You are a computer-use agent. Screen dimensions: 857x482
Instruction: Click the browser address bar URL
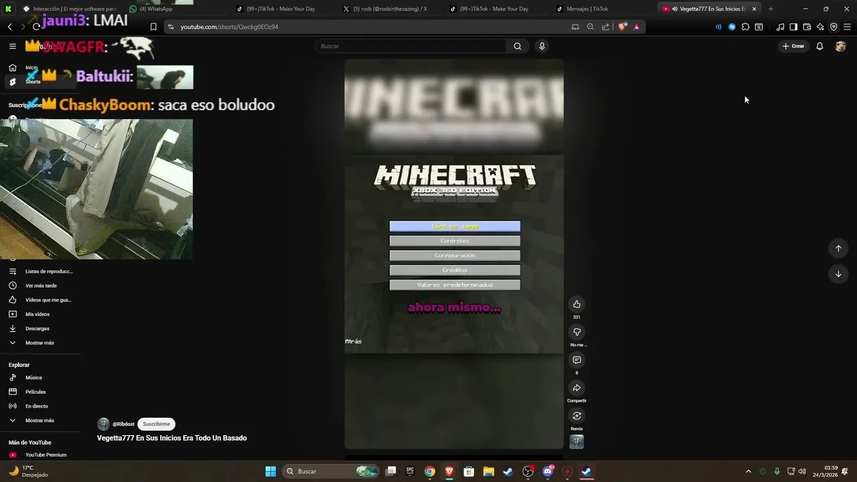tap(230, 27)
